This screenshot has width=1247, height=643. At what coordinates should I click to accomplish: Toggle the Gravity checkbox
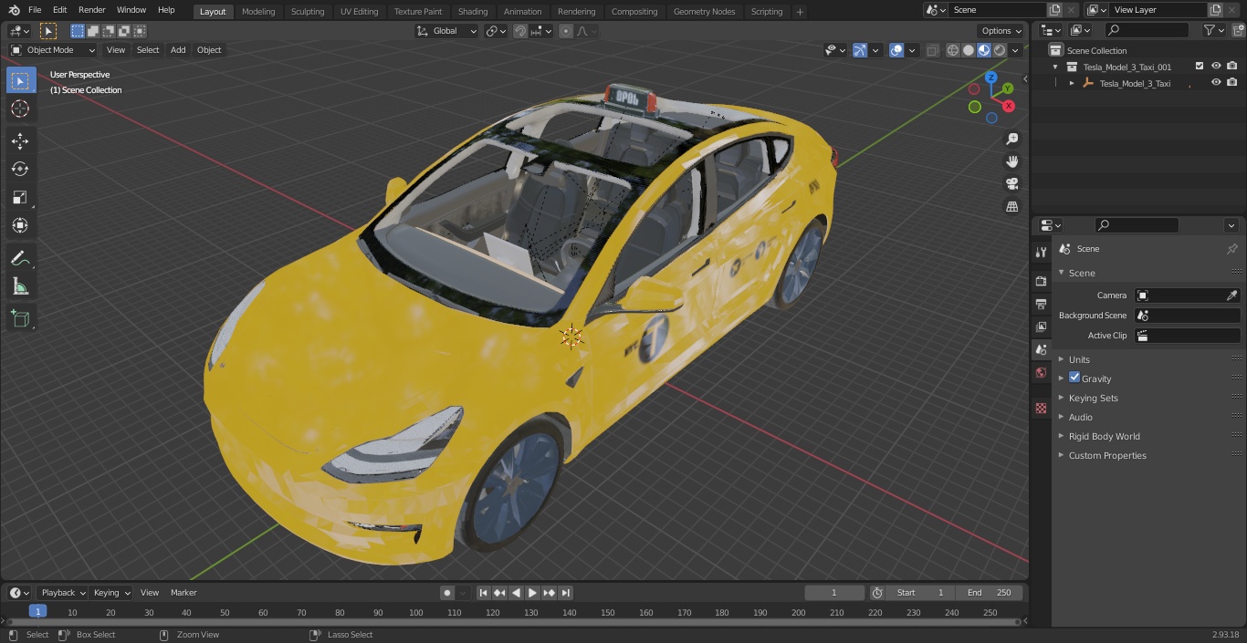click(x=1074, y=378)
